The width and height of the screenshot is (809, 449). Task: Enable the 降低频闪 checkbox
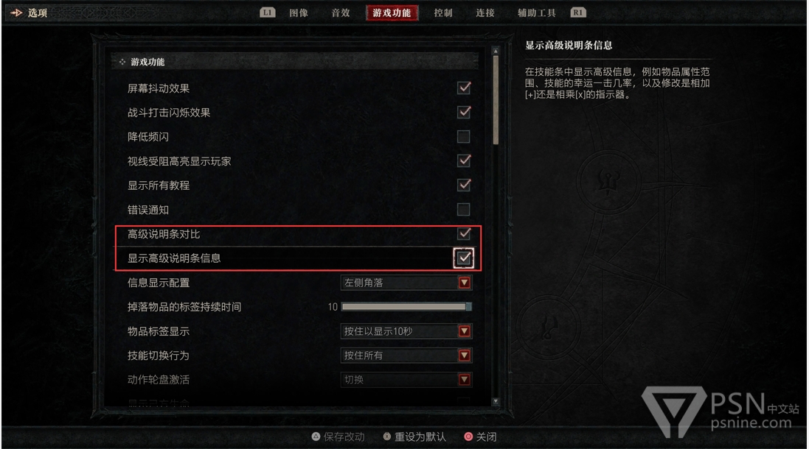click(x=464, y=136)
